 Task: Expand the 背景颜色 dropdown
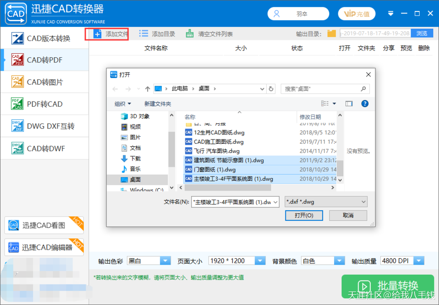[339, 261]
